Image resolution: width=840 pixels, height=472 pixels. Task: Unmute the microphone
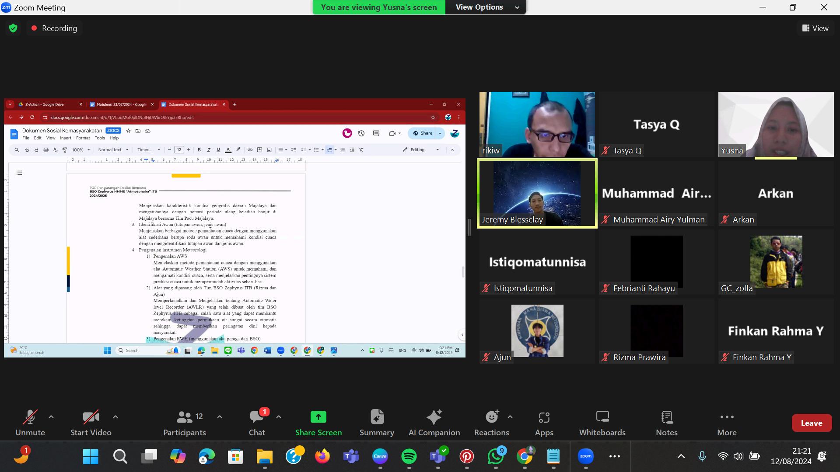30,423
